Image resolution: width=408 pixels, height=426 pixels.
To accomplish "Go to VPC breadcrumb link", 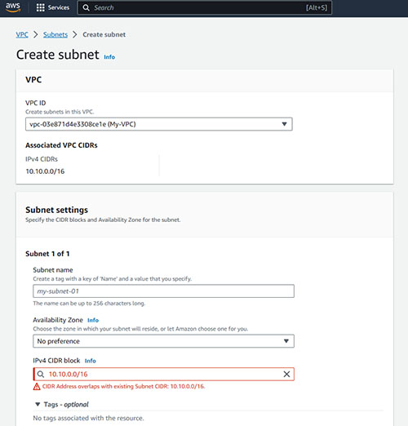I will (x=22, y=34).
